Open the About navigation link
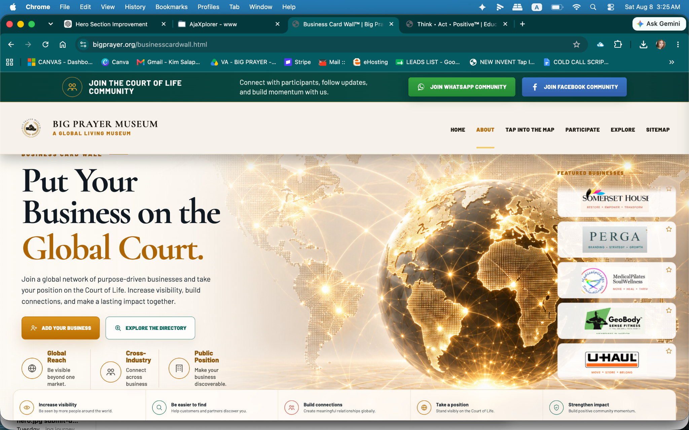 [x=485, y=130]
